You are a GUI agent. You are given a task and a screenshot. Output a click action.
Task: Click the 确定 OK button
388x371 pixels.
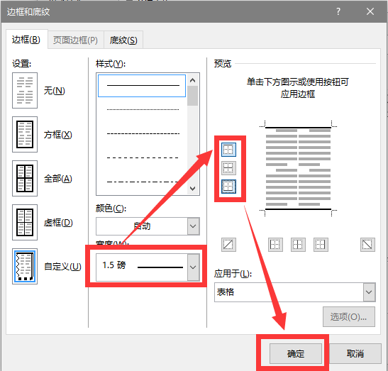296,354
